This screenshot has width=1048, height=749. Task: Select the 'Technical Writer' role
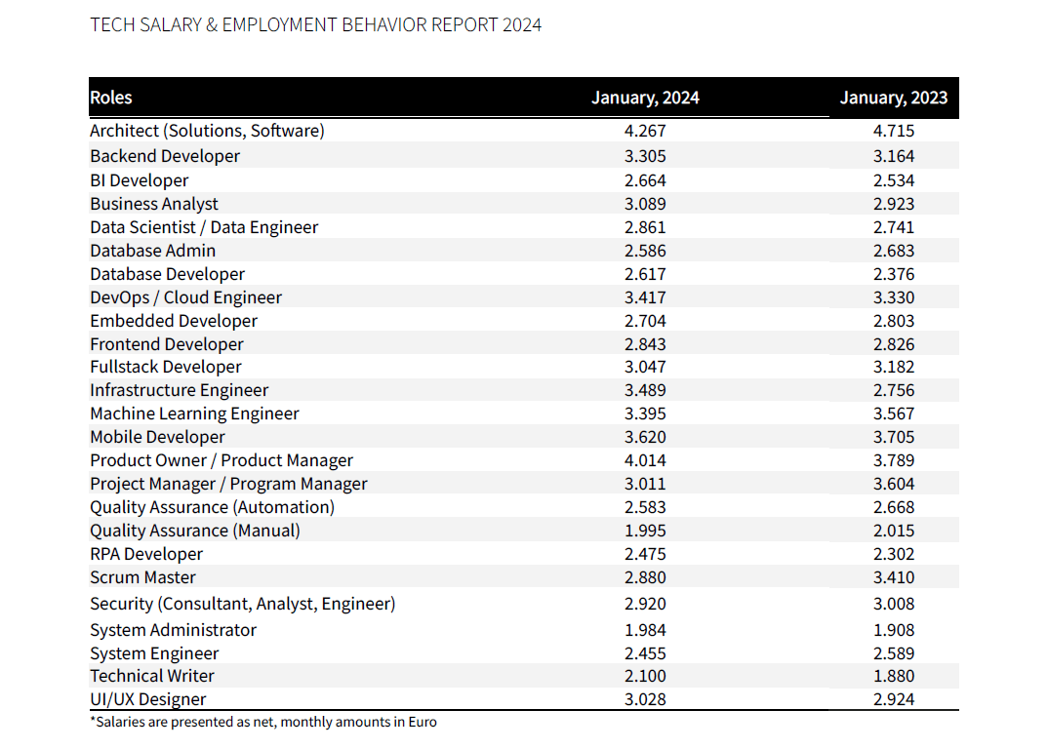pyautogui.click(x=152, y=676)
